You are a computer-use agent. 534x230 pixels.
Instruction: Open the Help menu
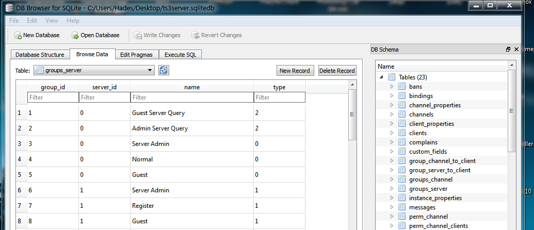[x=73, y=21]
